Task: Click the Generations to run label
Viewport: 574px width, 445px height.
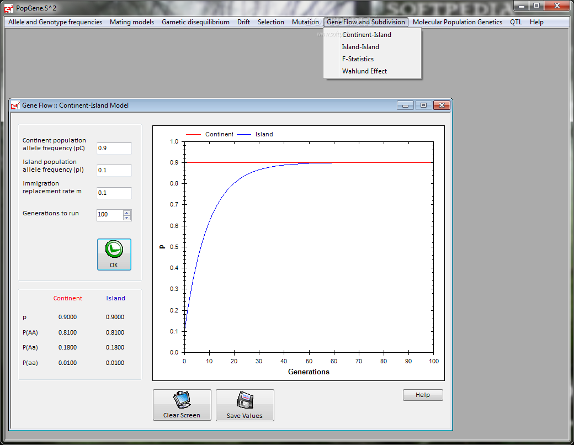Action: pos(51,213)
